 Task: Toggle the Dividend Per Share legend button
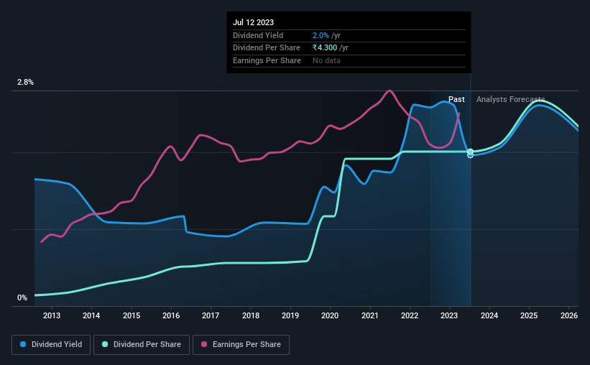coord(142,345)
